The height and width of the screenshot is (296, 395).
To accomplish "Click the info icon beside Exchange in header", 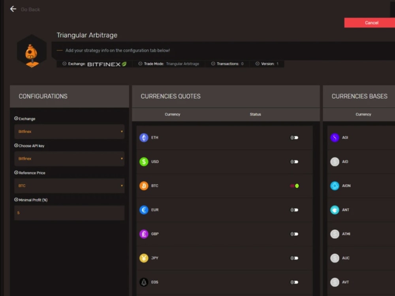I will 64,64.
